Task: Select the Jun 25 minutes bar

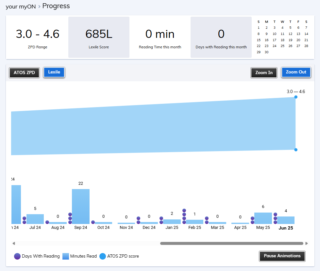Action: click(286, 220)
